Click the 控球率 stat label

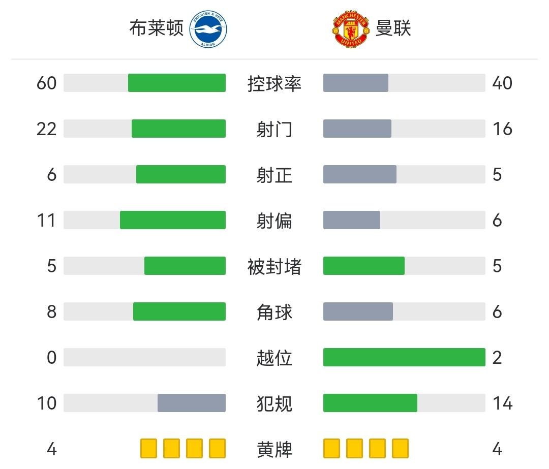pyautogui.click(x=274, y=83)
